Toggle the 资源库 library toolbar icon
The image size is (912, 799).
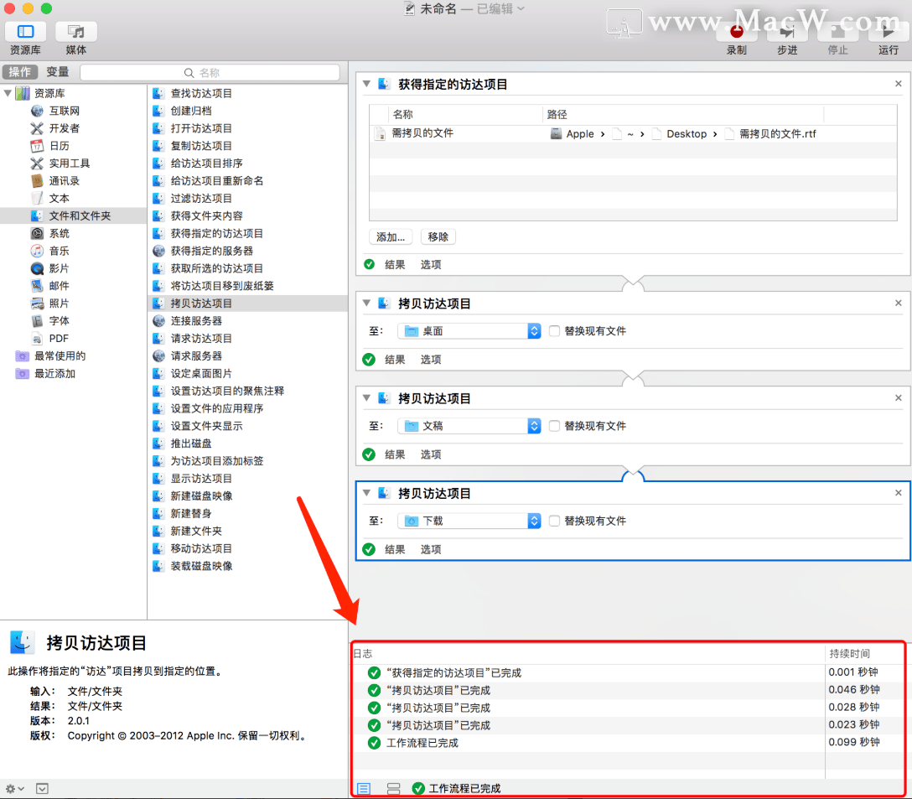(x=26, y=31)
